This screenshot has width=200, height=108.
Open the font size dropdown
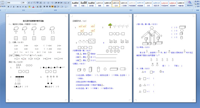(26, 3)
